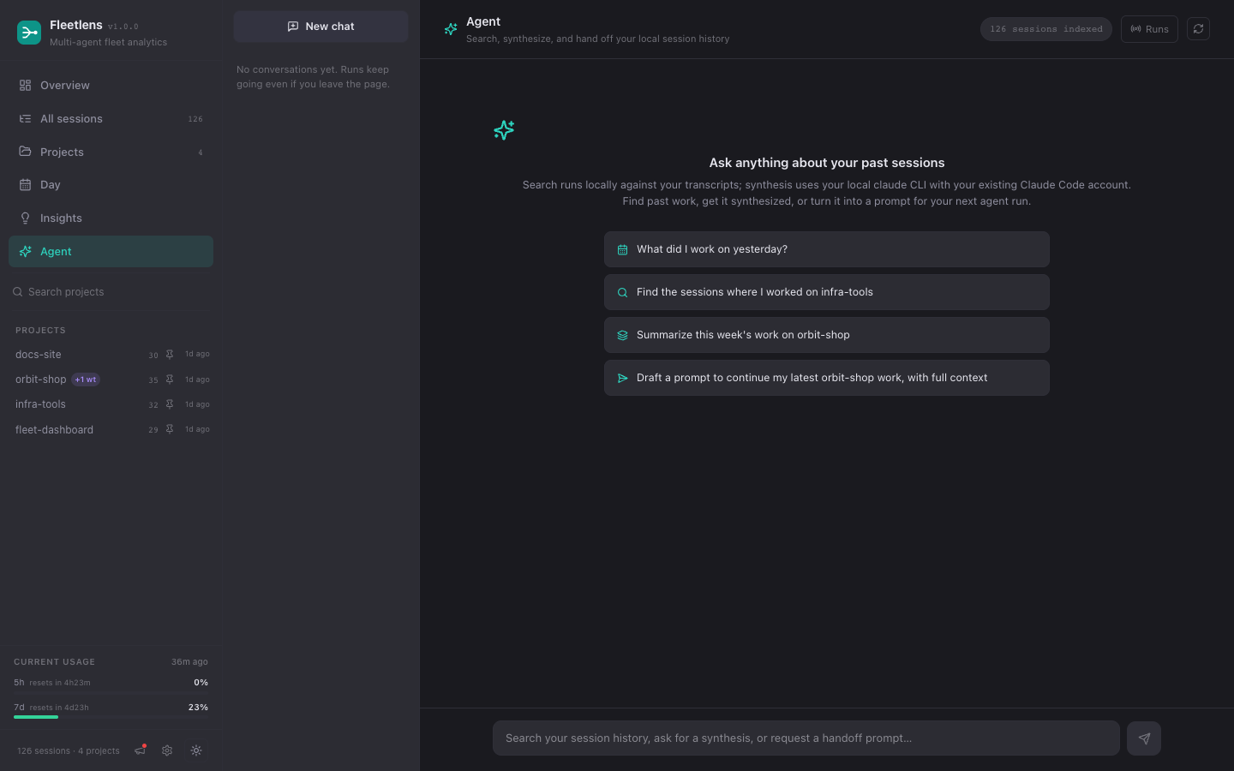This screenshot has height=771, width=1234.
Task: Click the '36m ago' usage timestamp
Action: click(x=189, y=662)
